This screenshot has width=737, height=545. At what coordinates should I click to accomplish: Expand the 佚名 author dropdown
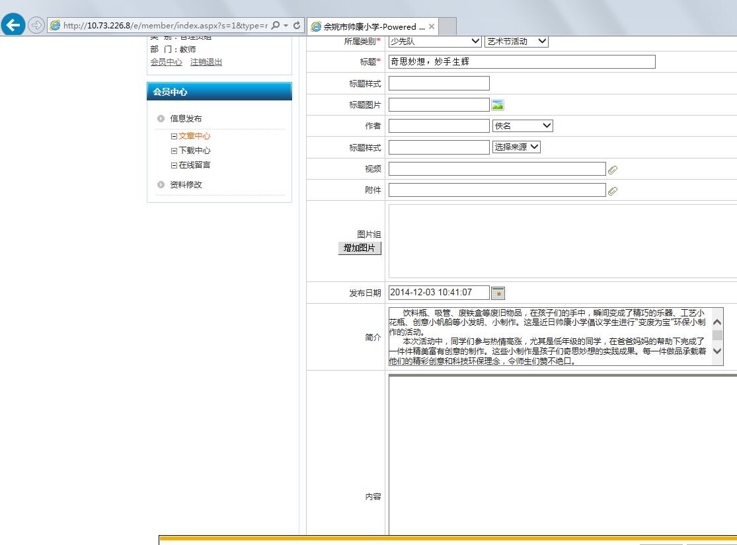(522, 126)
